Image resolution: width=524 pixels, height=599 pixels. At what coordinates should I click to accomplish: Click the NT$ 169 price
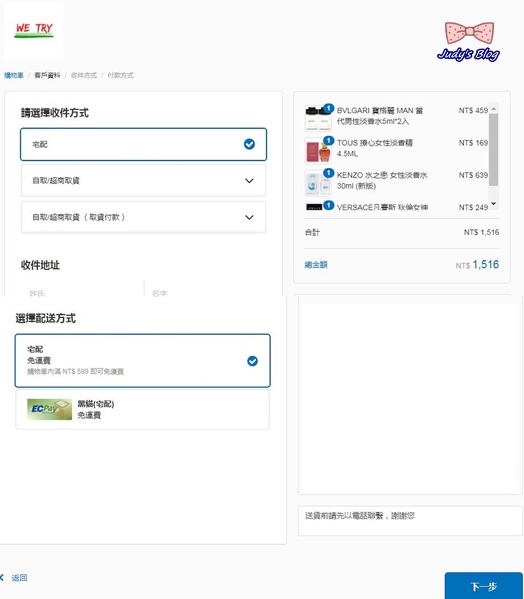(x=473, y=143)
